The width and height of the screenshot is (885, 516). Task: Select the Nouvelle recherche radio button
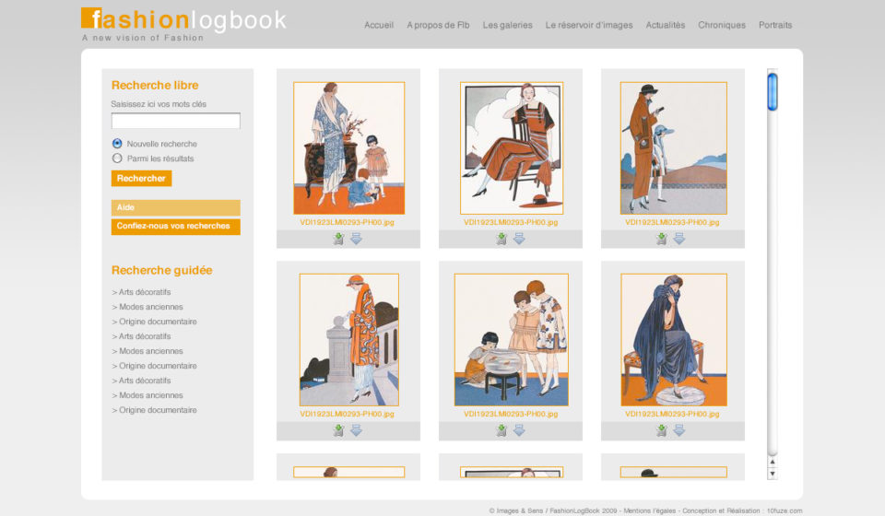tap(117, 144)
